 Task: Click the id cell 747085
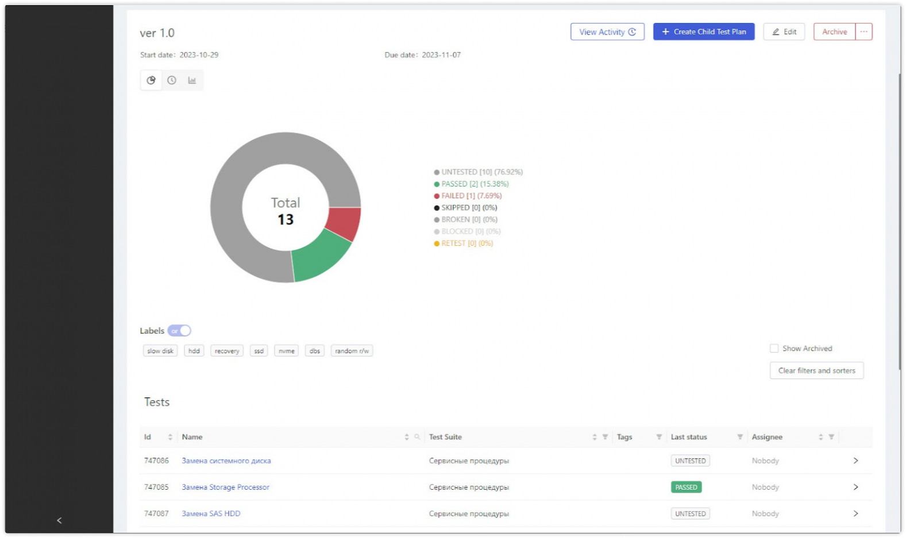pyautogui.click(x=156, y=487)
